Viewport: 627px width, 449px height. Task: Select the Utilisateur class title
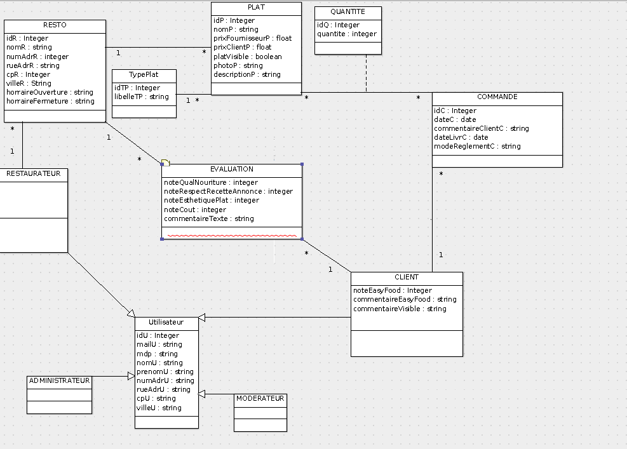click(166, 322)
